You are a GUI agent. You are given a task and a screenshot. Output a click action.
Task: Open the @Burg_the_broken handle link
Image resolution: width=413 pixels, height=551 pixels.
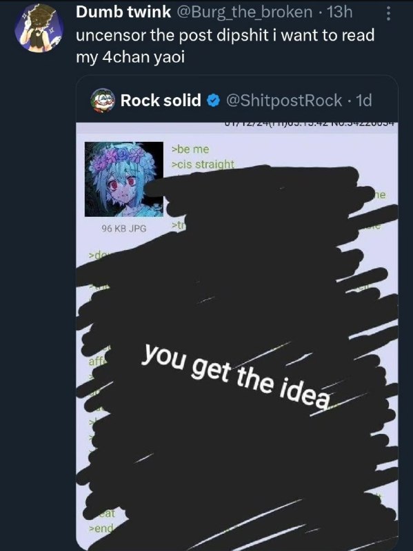tap(243, 12)
